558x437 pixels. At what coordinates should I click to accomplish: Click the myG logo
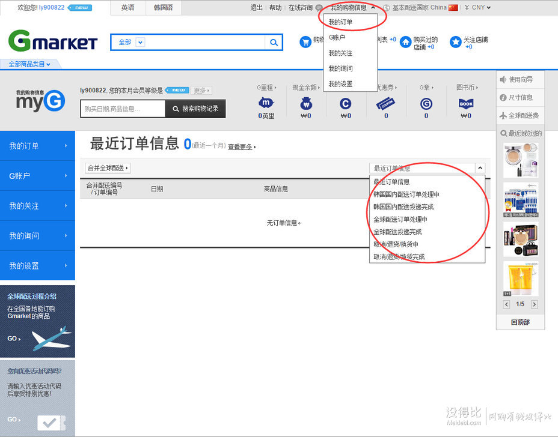pyautogui.click(x=40, y=100)
